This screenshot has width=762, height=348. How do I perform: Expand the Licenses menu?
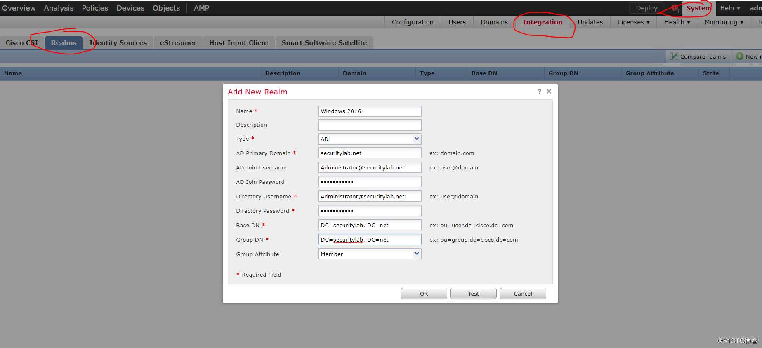(x=634, y=22)
